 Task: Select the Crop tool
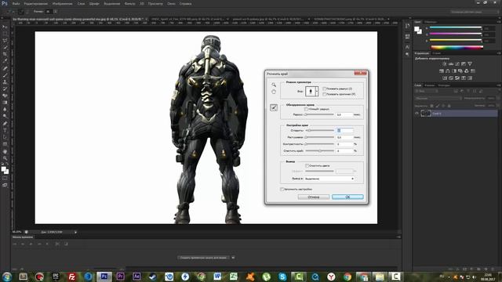[5, 54]
